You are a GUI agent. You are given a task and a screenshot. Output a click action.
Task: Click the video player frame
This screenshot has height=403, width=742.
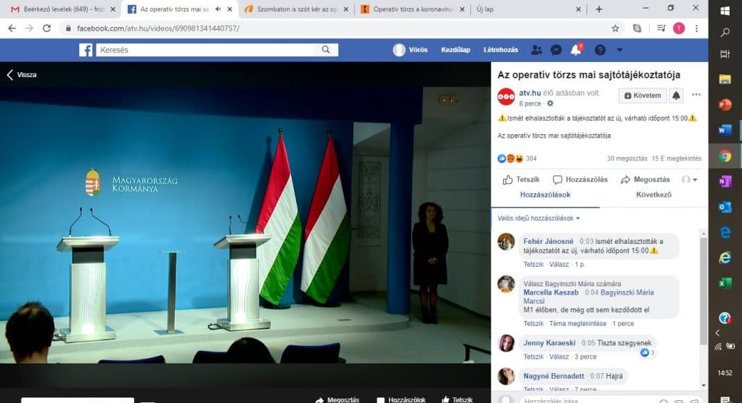click(x=245, y=224)
